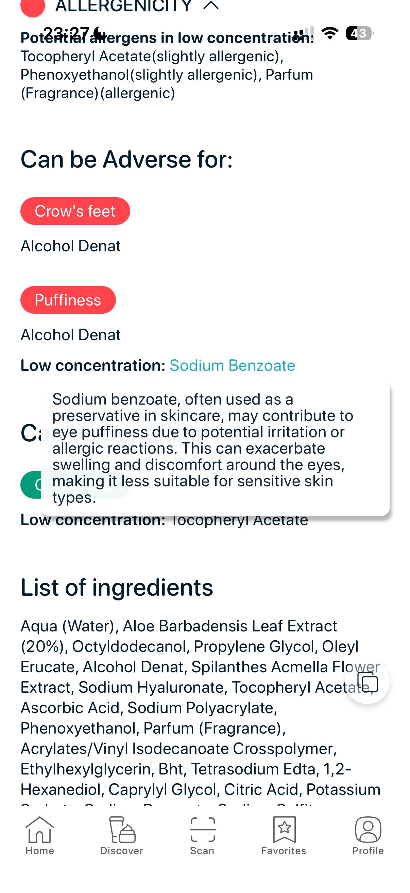Collapse the ALLERGENICITY section
Screen dimensions: 410x893
[x=210, y=6]
